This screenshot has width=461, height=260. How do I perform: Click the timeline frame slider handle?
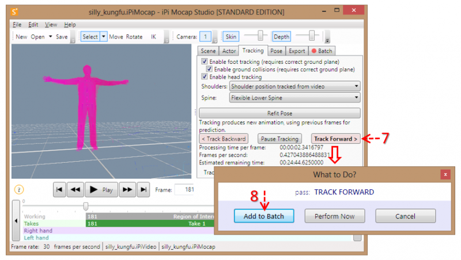[86, 206]
